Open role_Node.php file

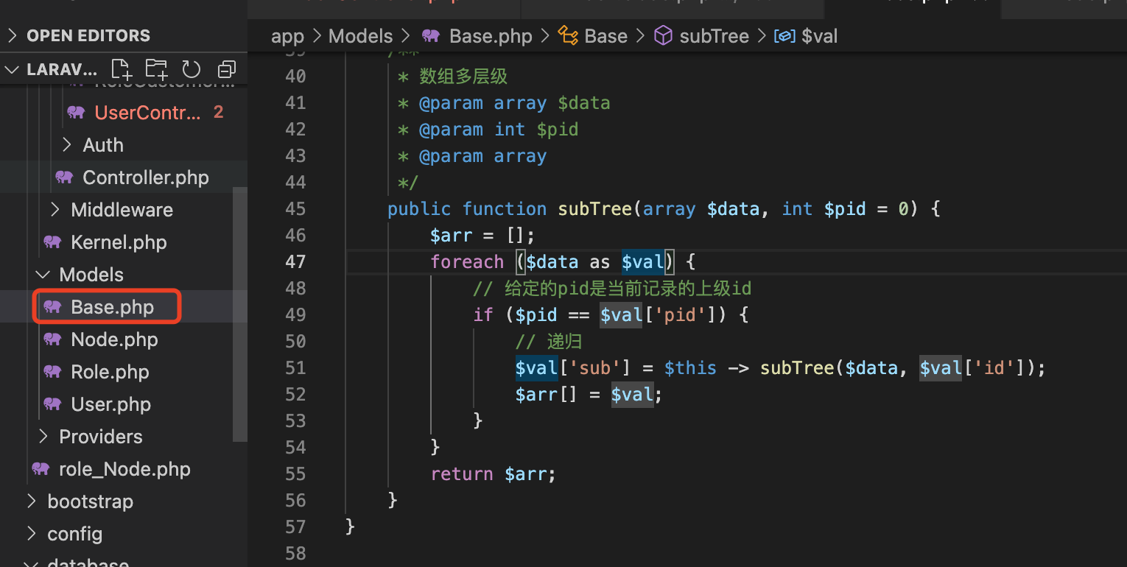124,469
